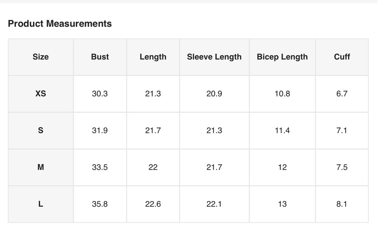Click the XS bust value 30.3
The width and height of the screenshot is (378, 233).
(x=100, y=94)
